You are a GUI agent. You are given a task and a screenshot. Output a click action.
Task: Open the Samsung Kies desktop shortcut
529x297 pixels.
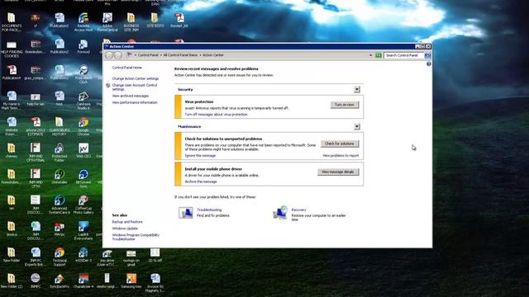(131, 281)
